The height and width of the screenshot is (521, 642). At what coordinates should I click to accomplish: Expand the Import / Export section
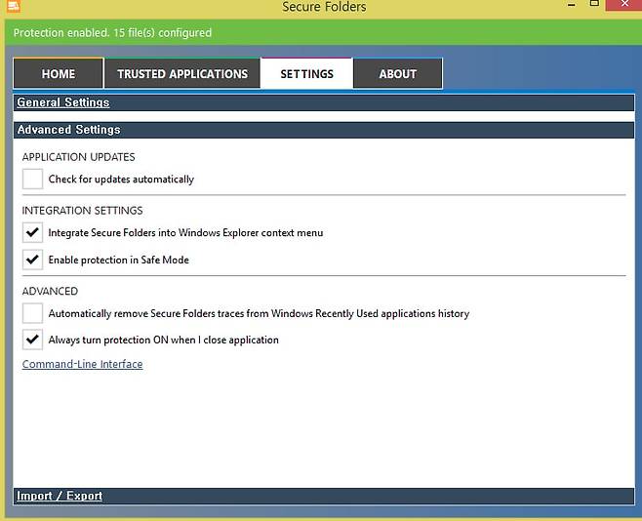click(x=60, y=496)
